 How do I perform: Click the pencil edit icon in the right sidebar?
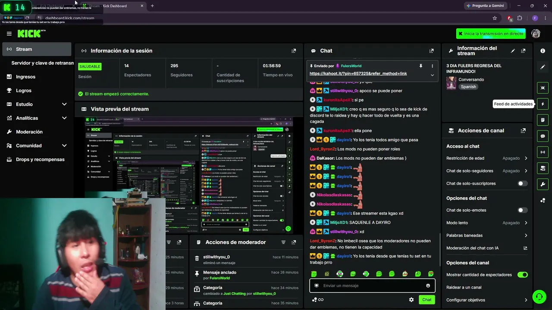click(543, 67)
